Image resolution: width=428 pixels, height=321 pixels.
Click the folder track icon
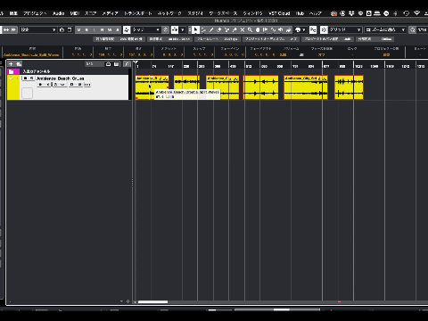(x=12, y=71)
